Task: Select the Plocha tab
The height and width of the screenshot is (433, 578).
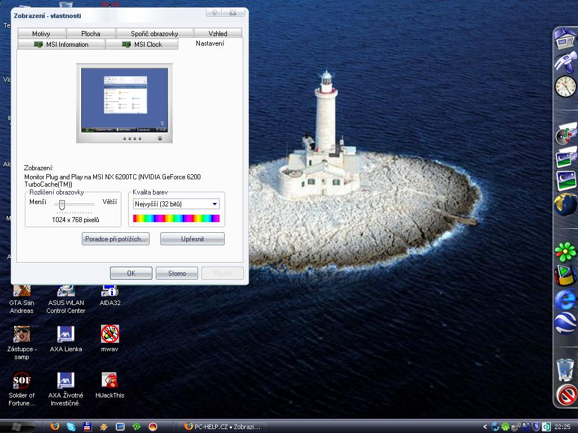Action: [x=90, y=34]
